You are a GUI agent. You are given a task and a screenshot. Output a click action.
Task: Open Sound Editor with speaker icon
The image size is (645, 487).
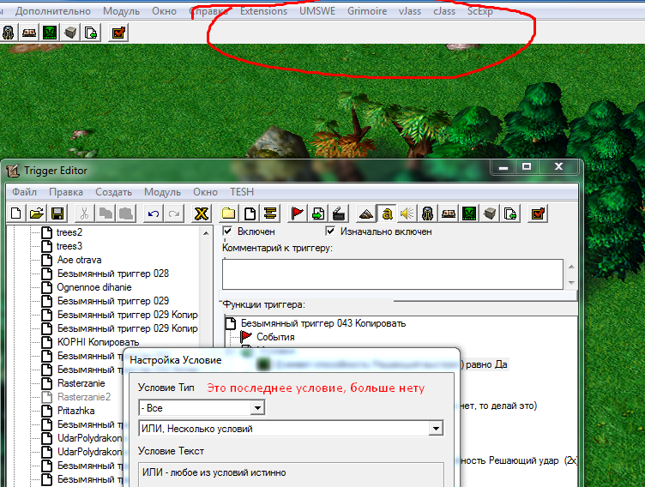pyautogui.click(x=407, y=213)
